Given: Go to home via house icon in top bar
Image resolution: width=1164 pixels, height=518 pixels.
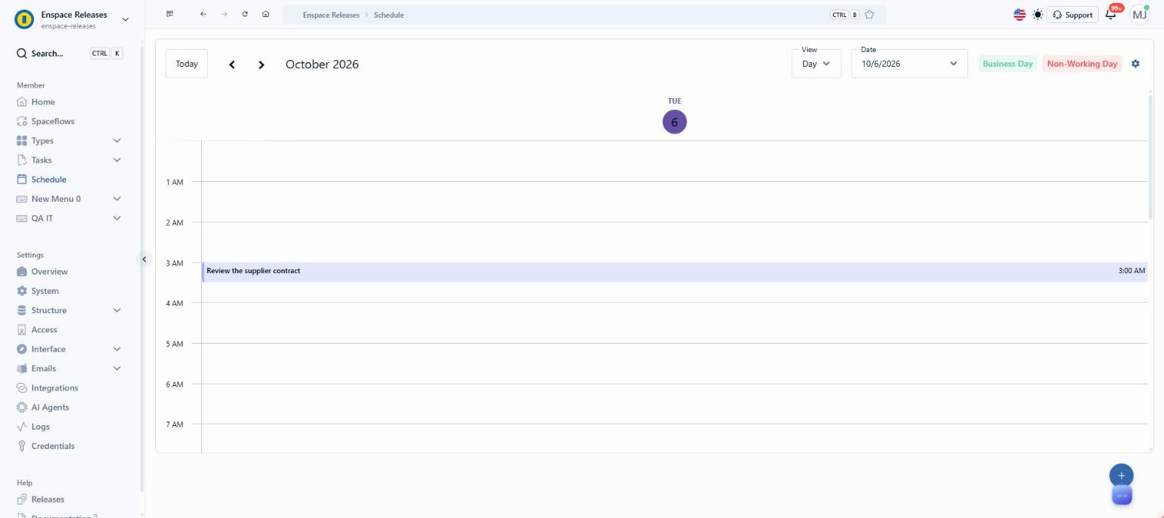Looking at the screenshot, I should pyautogui.click(x=266, y=14).
